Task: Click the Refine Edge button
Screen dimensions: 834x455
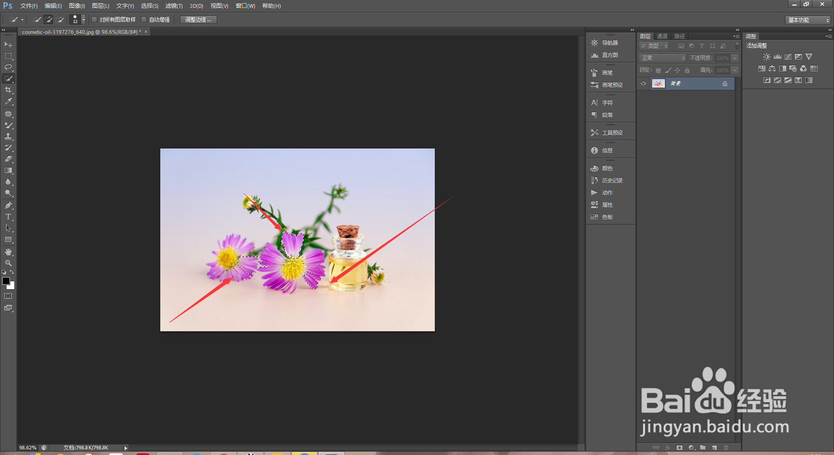Action: pos(198,20)
